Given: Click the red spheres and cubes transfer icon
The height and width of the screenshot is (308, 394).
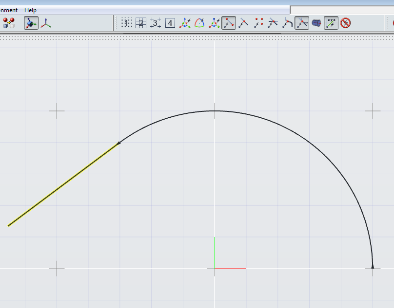Looking at the screenshot, I should 9,23.
